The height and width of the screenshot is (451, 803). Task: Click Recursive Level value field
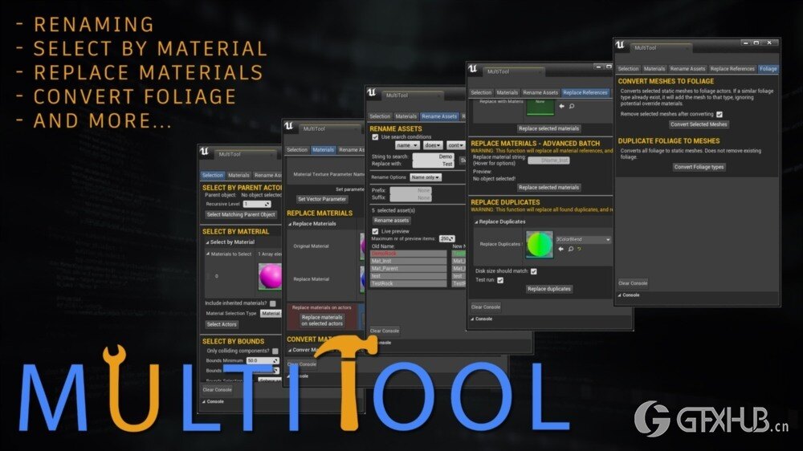[257, 205]
